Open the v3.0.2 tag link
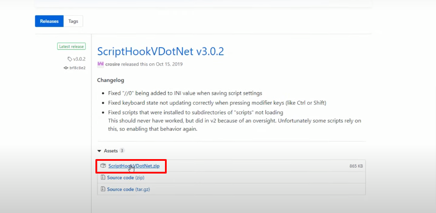This screenshot has height=213, width=436. coord(79,59)
